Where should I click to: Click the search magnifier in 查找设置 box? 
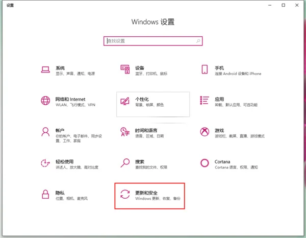point(198,41)
